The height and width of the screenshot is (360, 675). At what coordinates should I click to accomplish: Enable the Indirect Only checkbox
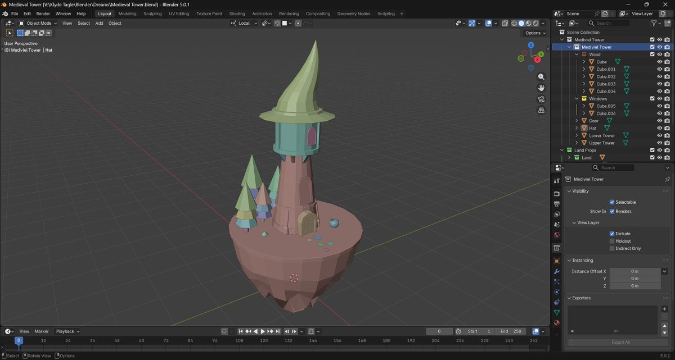(x=612, y=248)
